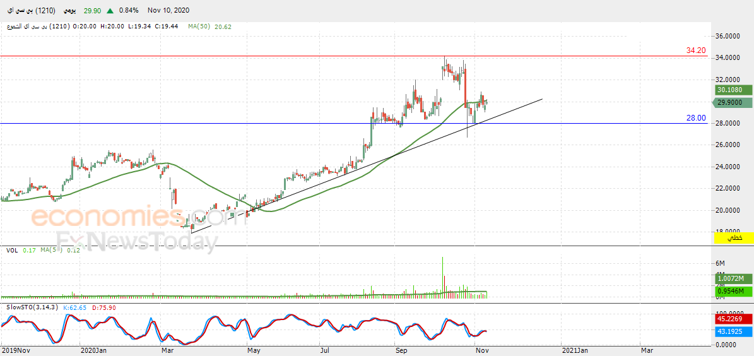The image size is (754, 356).
Task: Select the red horizontal resistance line
Action: 353,56
